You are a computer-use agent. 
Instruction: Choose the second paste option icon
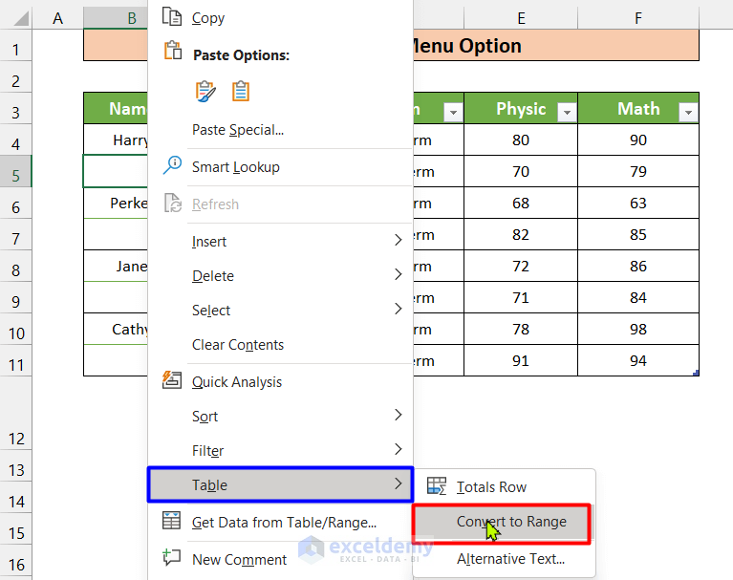pos(241,91)
